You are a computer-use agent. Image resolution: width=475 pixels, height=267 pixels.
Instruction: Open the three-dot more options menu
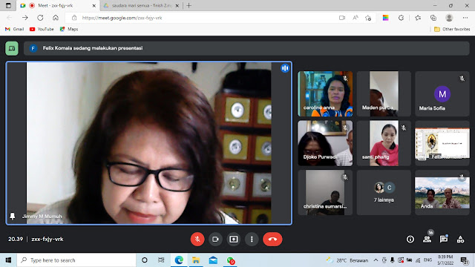point(252,239)
